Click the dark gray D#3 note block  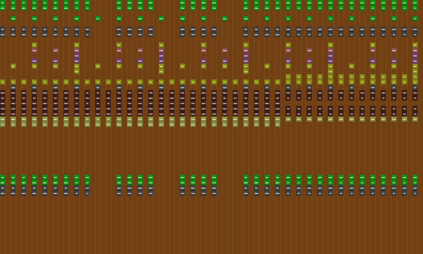coord(161,87)
